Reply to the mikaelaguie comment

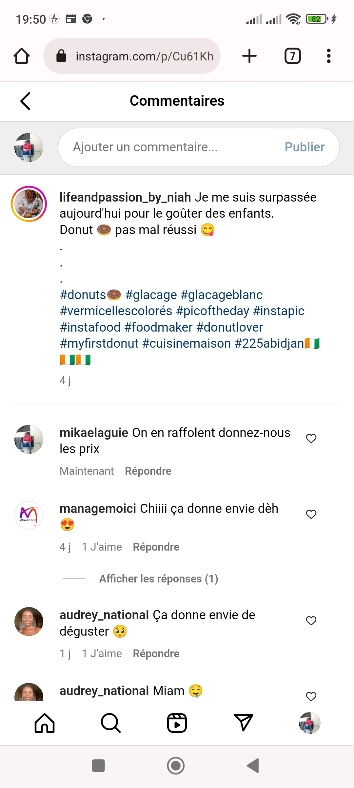148,471
